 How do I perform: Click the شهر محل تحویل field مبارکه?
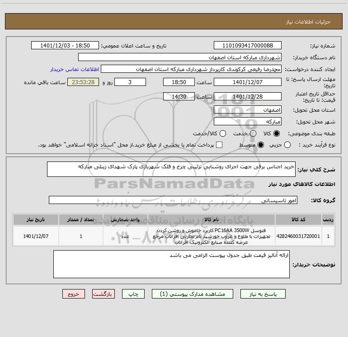[248, 122]
